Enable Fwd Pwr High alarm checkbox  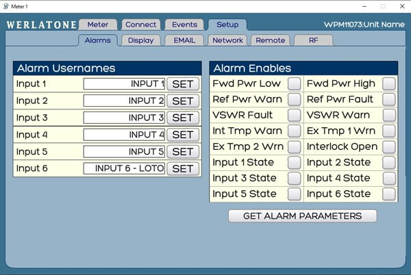[388, 83]
